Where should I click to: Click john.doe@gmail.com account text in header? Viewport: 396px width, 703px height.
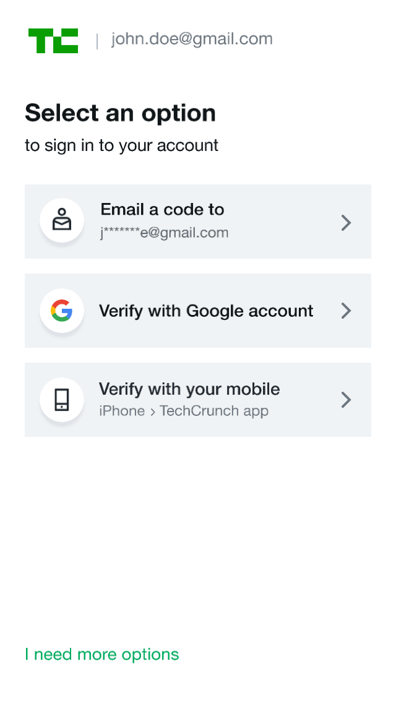coord(192,39)
